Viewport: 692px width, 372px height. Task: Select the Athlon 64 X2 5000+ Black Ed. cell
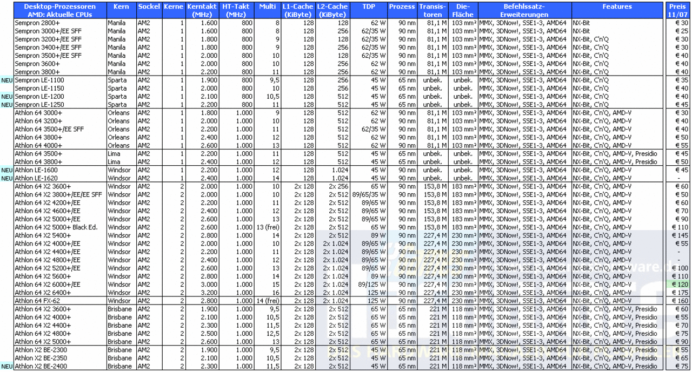60,227
